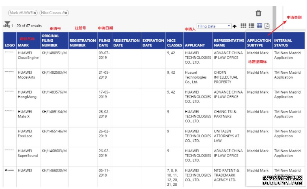This screenshot has height=189, width=307.
Task: Click representative UNITALEN ATTORNEYS AT LAW
Action: coord(227,136)
